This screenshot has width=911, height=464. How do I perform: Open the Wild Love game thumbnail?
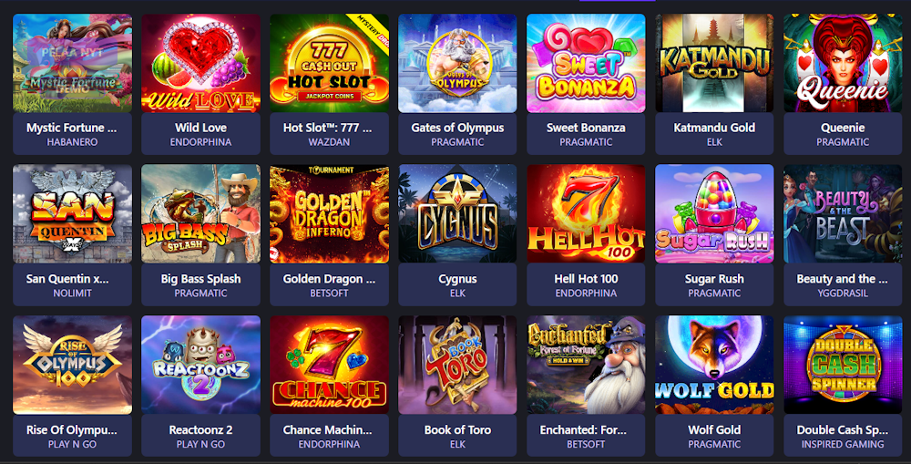coord(200,64)
